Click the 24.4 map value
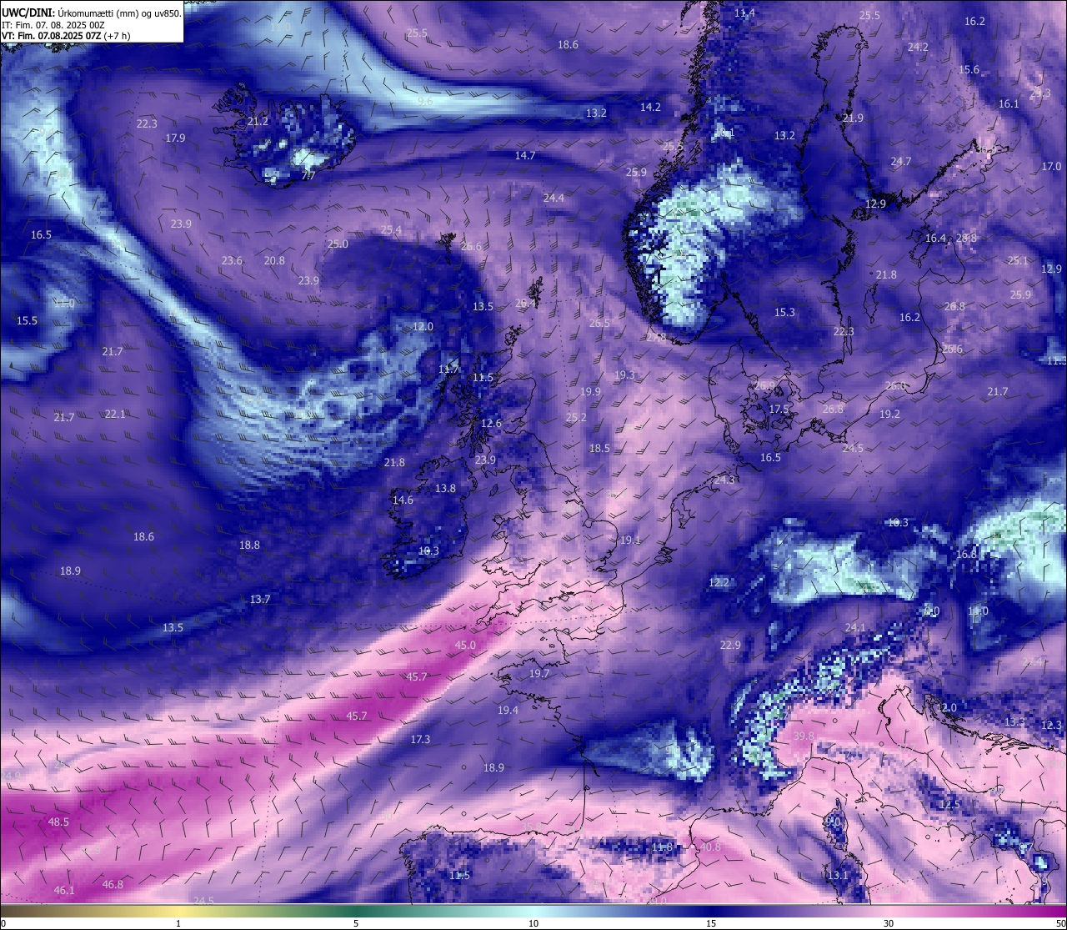 coord(554,199)
